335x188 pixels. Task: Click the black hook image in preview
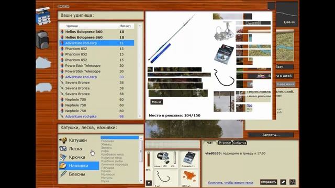point(224,77)
